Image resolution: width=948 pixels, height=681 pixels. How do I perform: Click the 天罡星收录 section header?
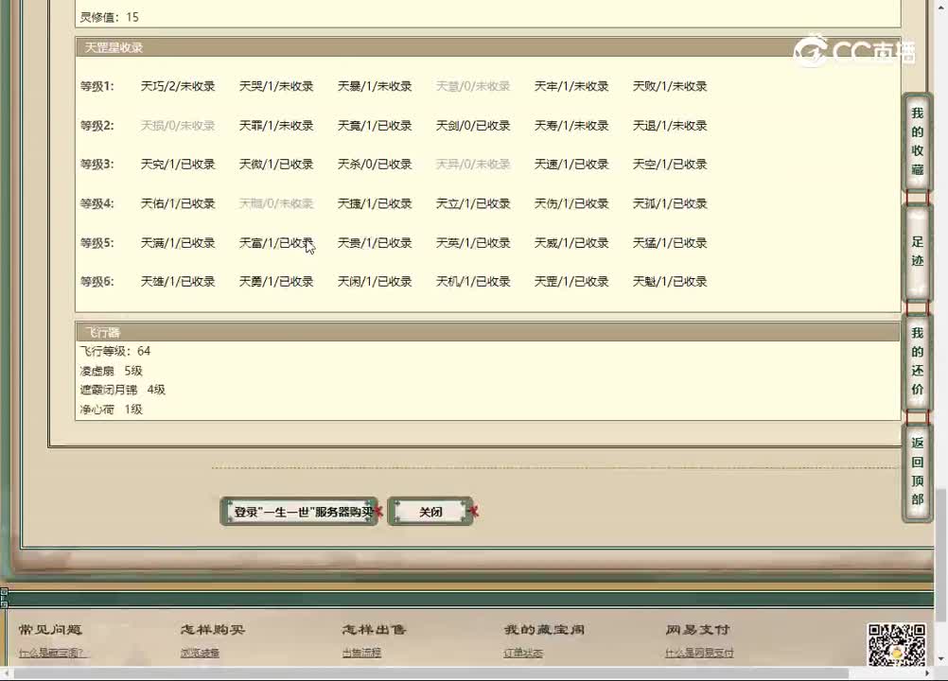[488, 47]
